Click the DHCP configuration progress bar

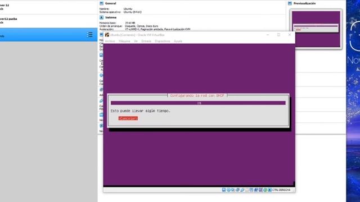[x=198, y=103]
